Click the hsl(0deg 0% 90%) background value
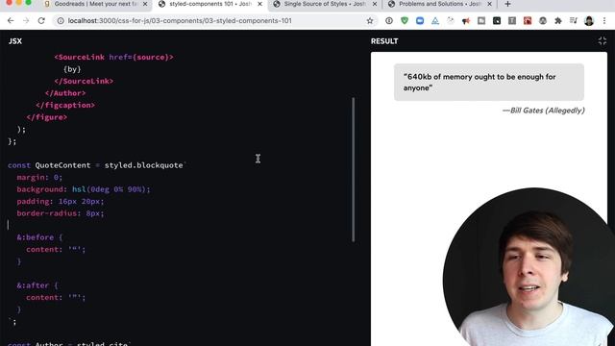 [x=109, y=189]
